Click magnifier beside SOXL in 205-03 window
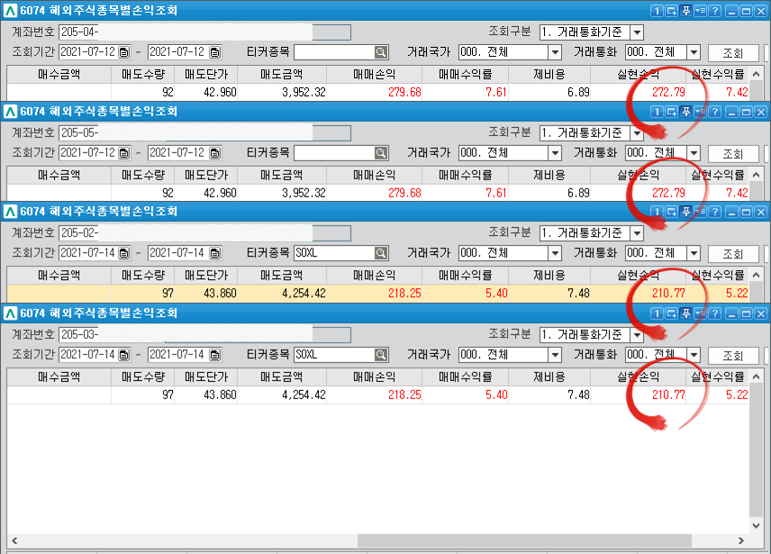The height and width of the screenshot is (554, 771). 381,355
